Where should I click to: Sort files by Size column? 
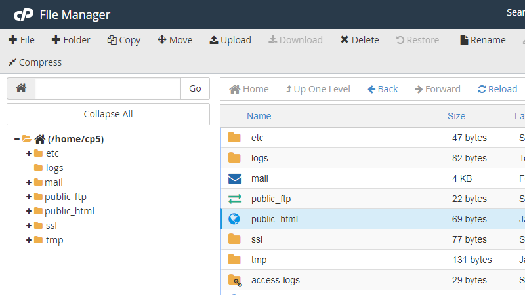[456, 116]
